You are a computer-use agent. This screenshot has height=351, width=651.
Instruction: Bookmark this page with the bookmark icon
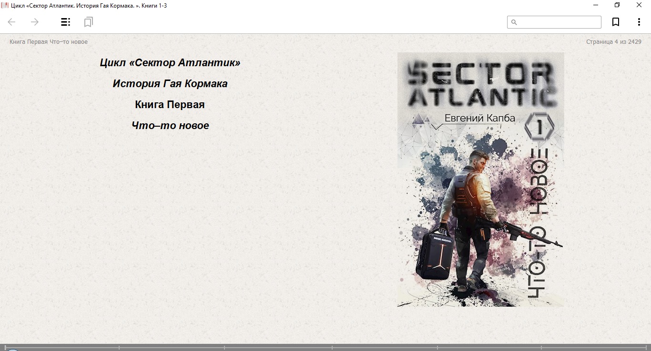click(616, 22)
